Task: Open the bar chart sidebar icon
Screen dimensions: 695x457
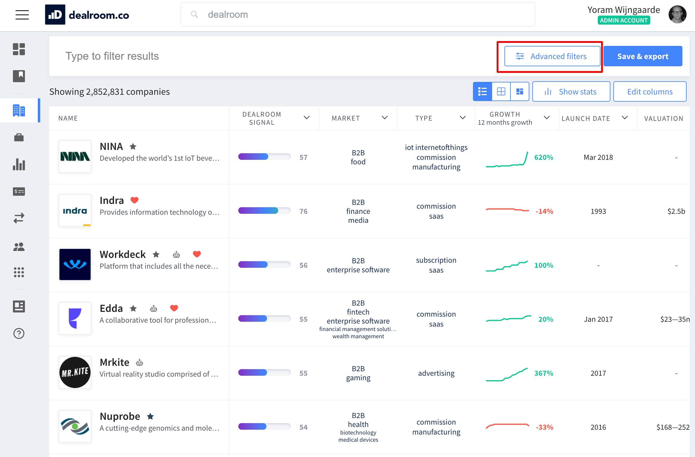Action: pos(19,164)
